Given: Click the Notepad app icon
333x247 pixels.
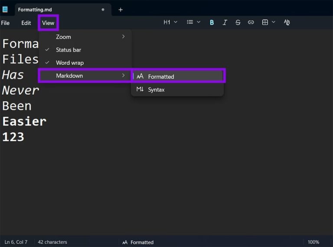Looking at the screenshot, I should pos(5,10).
